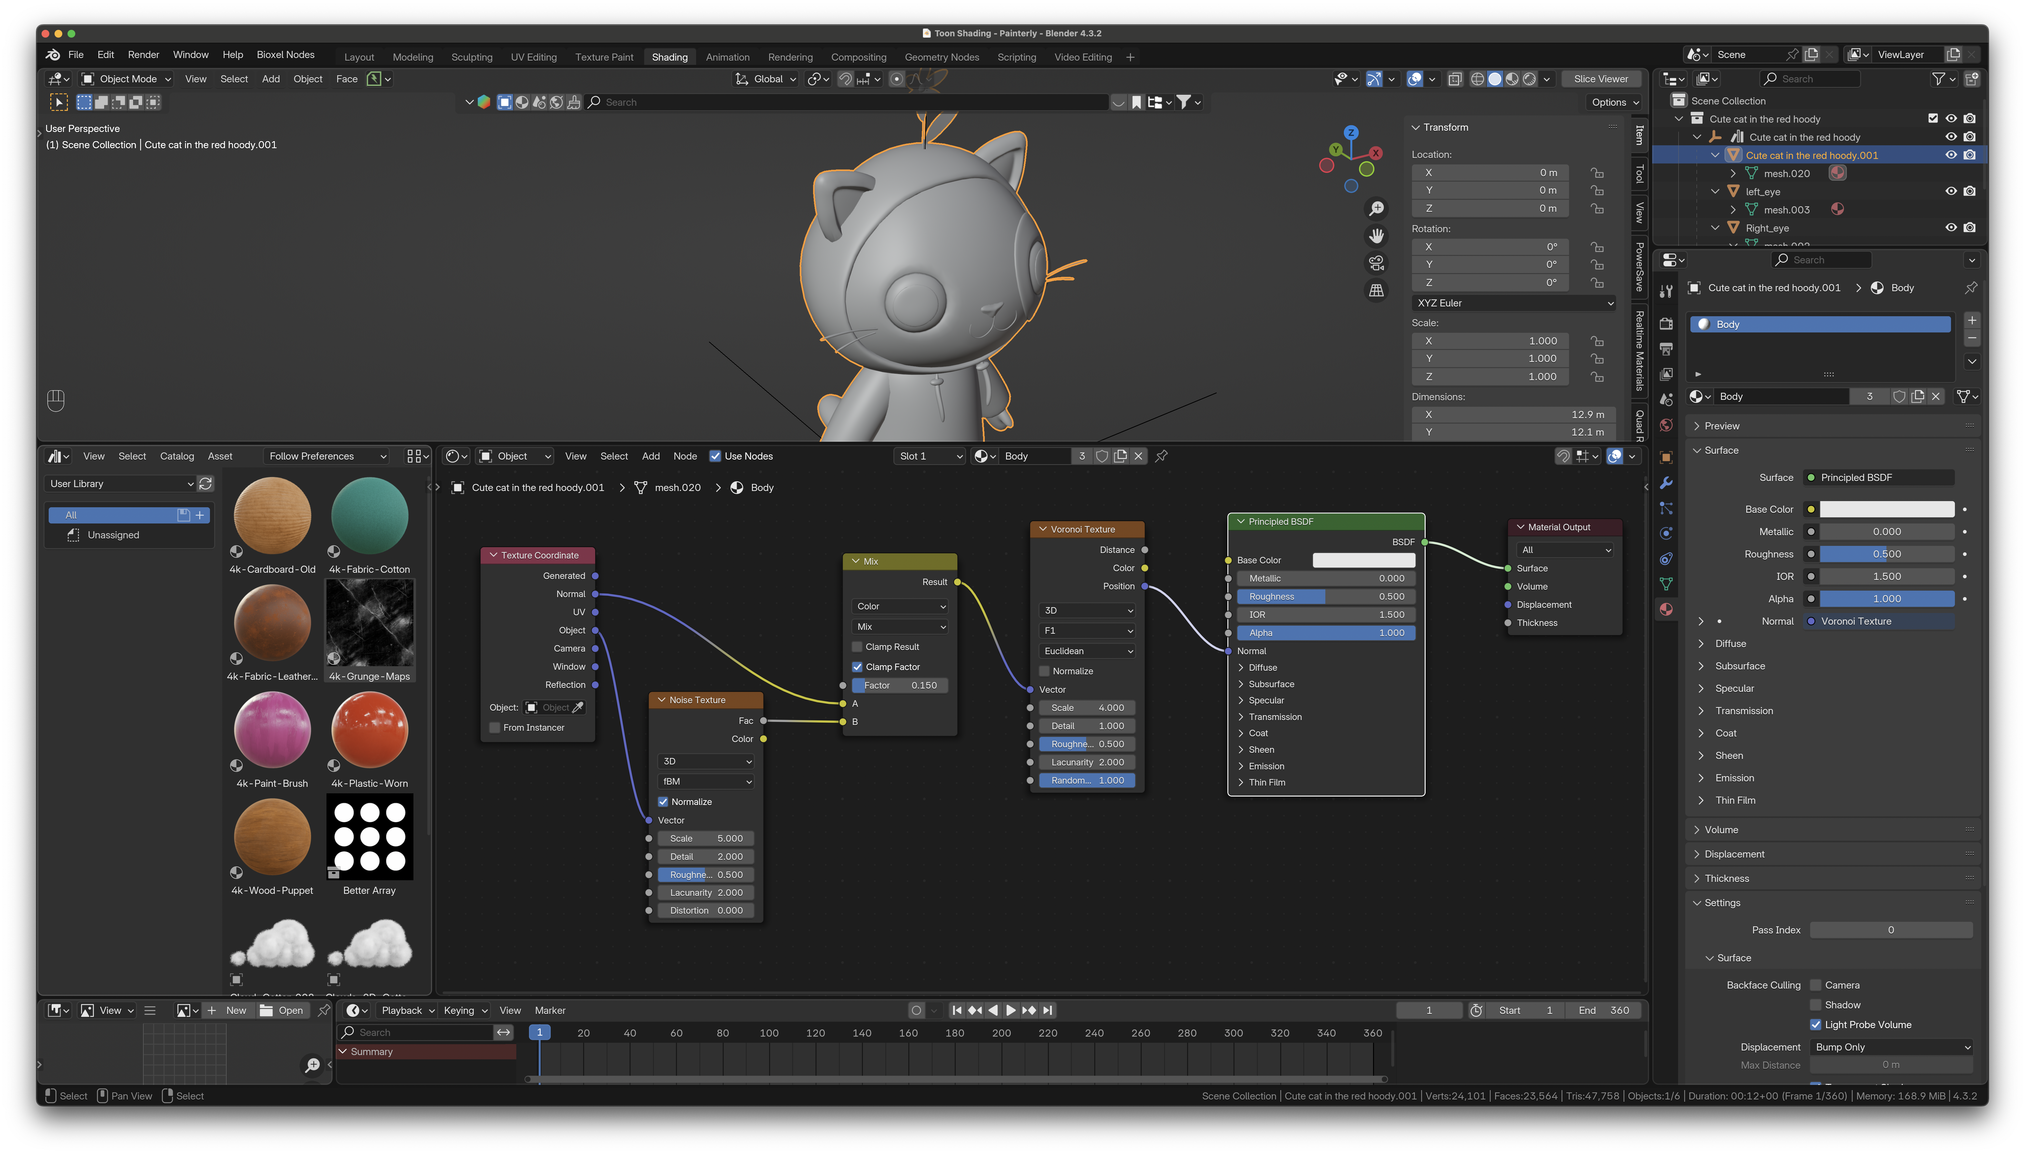Open the Render menu
The width and height of the screenshot is (2025, 1154).
pos(143,55)
